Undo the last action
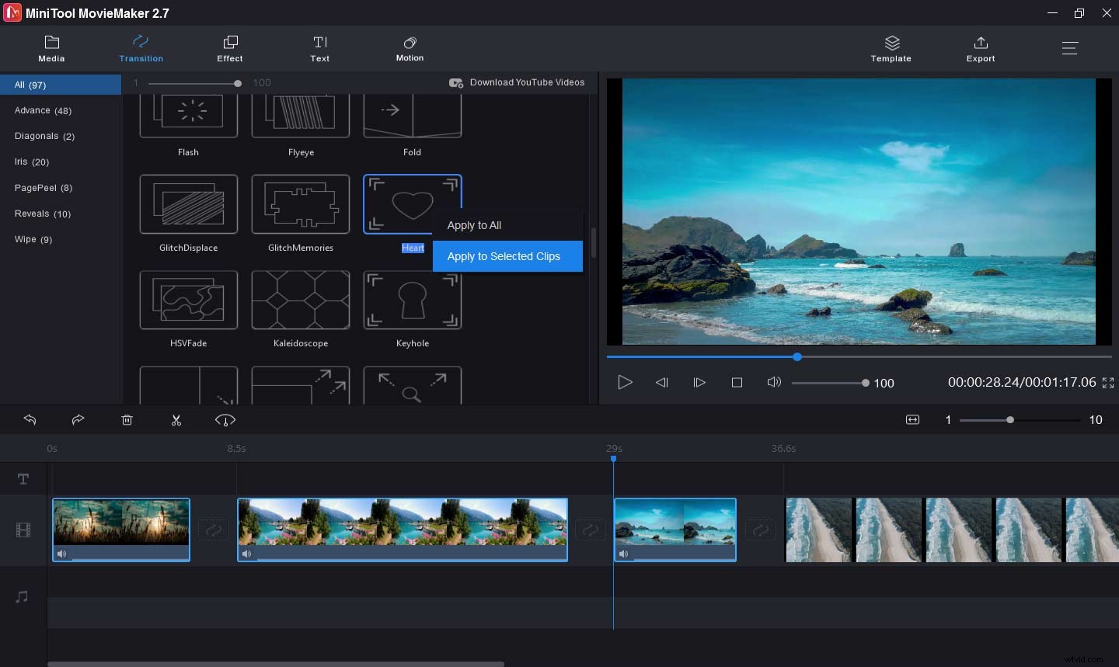The width and height of the screenshot is (1119, 667). 30,419
